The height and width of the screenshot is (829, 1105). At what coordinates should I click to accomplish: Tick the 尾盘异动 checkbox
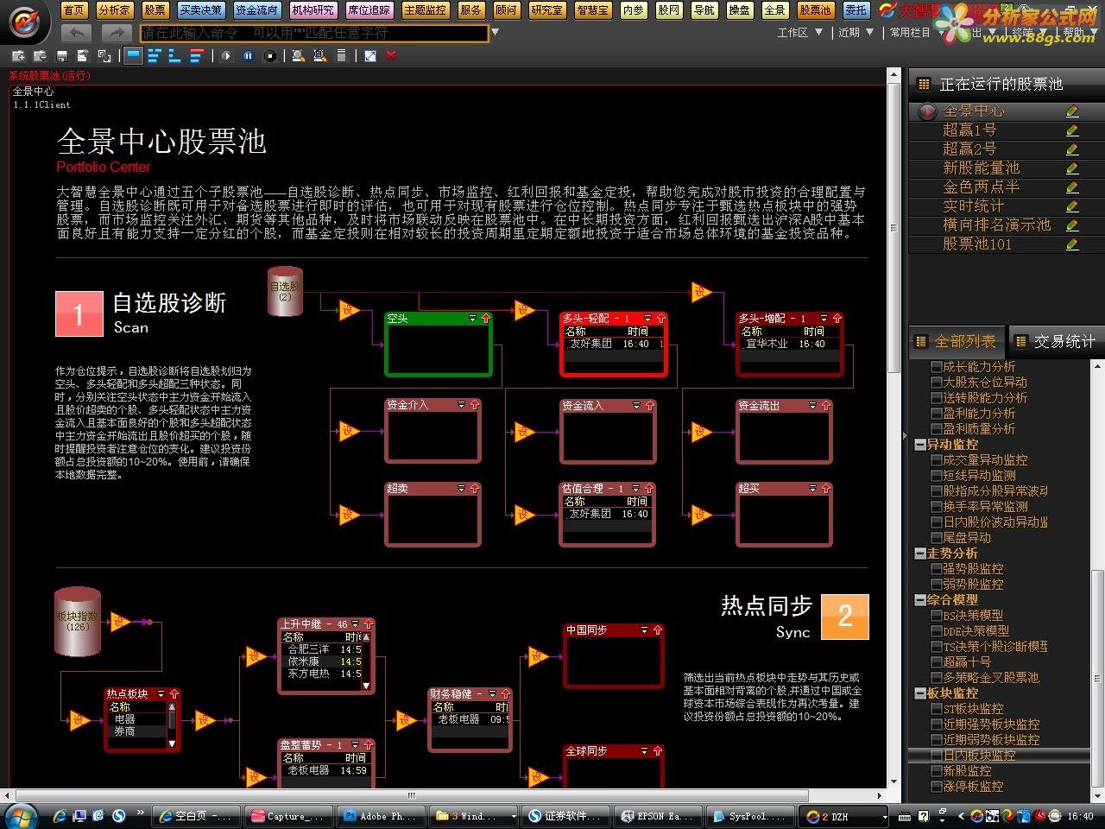[x=936, y=538]
